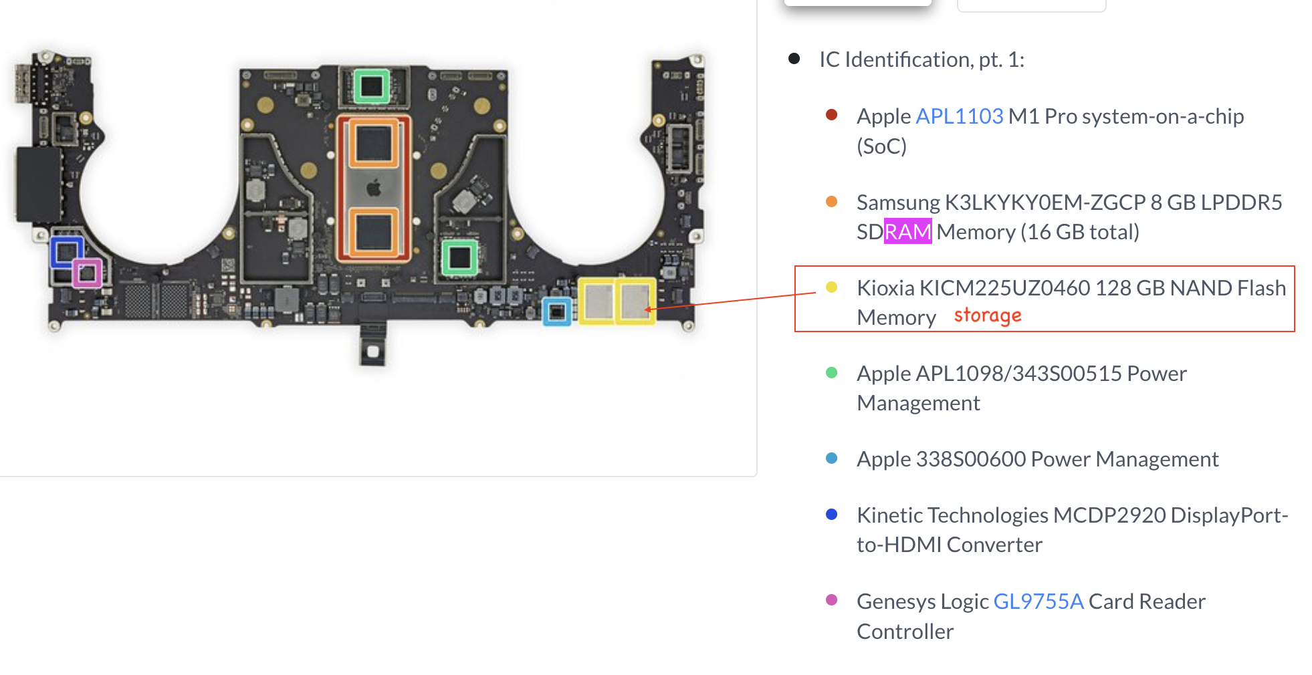Select the raised tab at top left
The height and width of the screenshot is (675, 1312).
(x=857, y=3)
